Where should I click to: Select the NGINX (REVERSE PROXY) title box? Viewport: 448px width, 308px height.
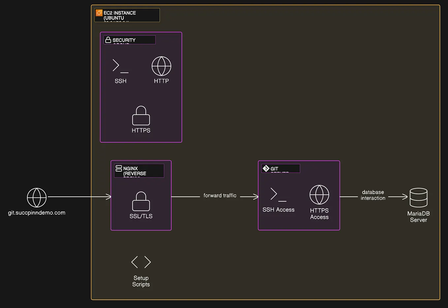click(139, 171)
